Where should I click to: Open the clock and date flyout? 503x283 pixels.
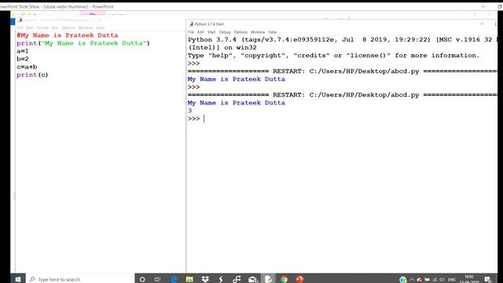click(x=469, y=279)
